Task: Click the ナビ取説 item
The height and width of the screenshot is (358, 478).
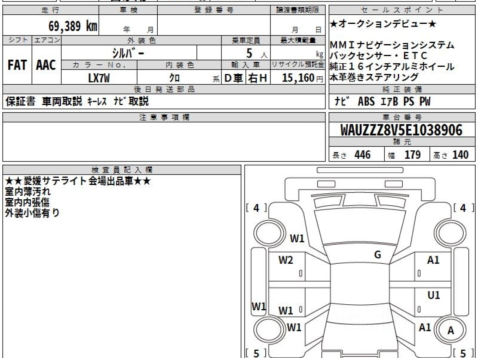Action: pos(131,101)
